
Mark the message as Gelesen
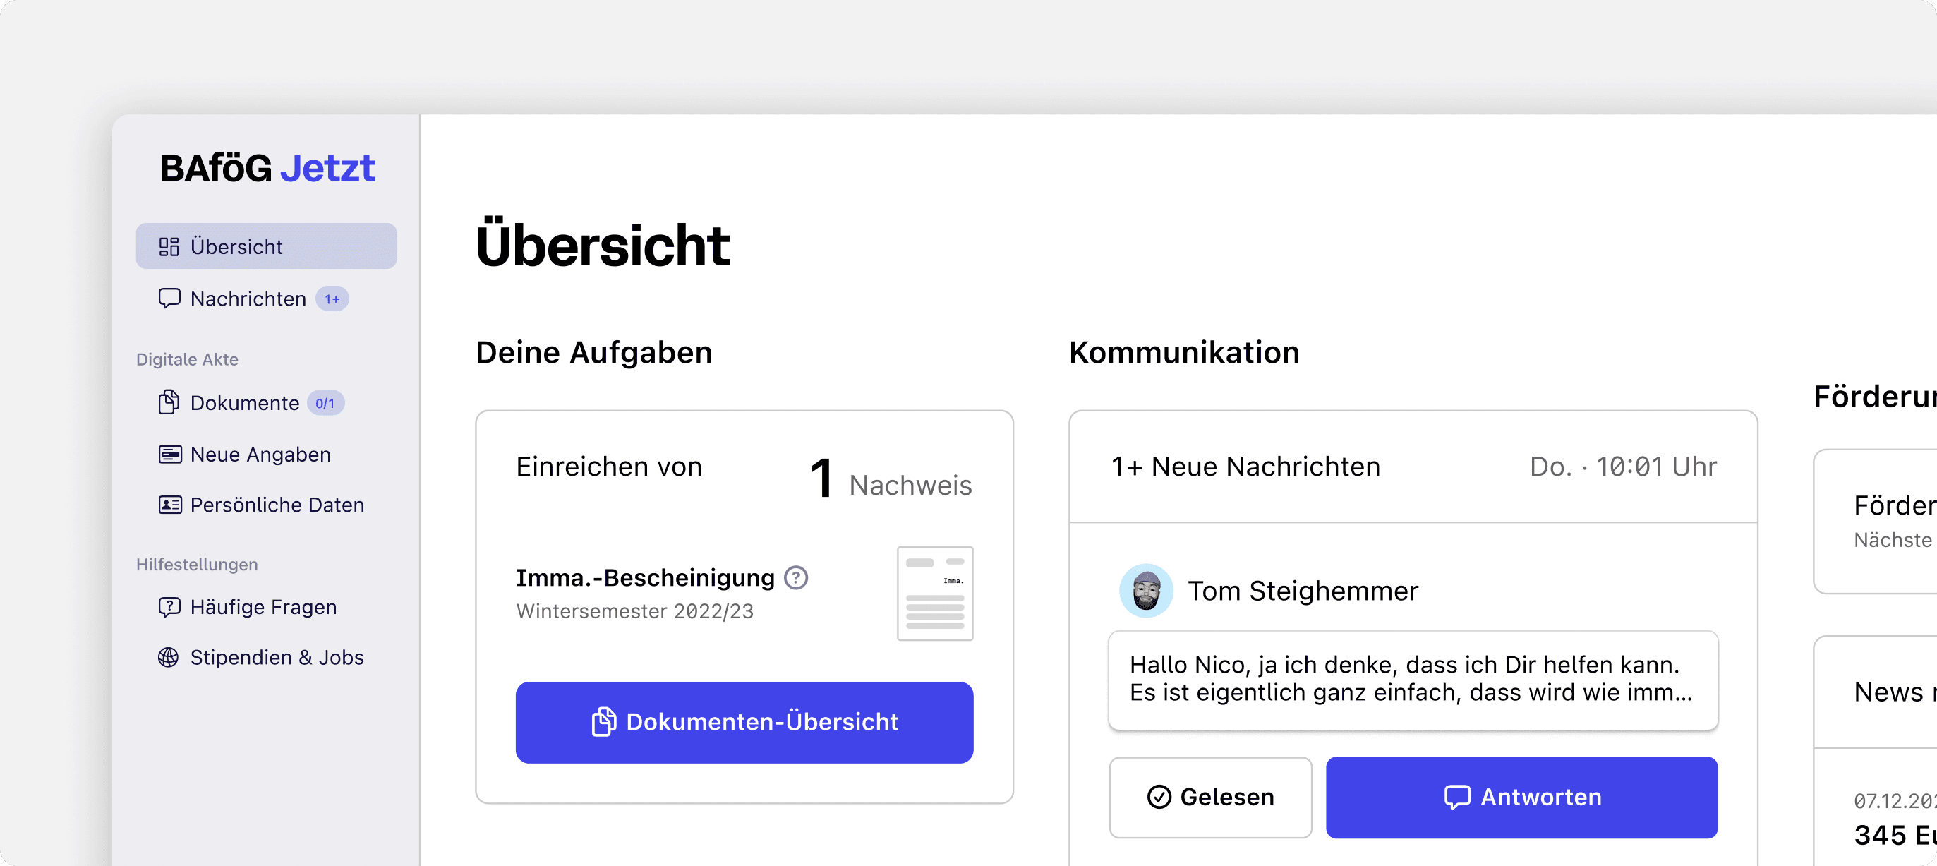[1211, 798]
